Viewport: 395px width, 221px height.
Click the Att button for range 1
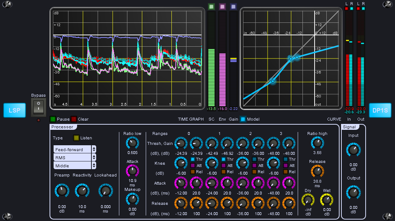click(x=224, y=165)
